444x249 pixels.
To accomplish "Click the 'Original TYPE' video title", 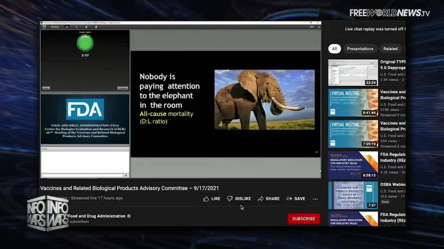I will coord(393,65).
